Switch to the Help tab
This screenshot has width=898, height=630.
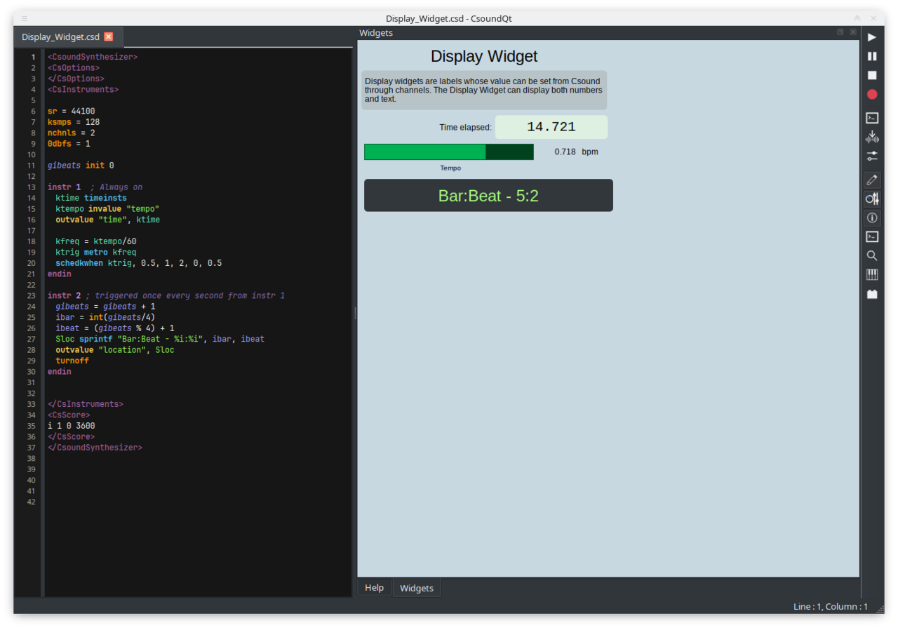(x=375, y=588)
